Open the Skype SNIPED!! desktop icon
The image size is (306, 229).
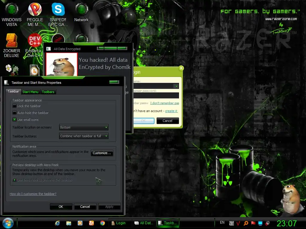[58, 14]
